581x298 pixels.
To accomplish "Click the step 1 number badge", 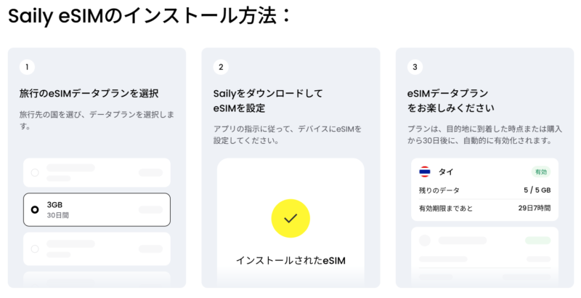I will (27, 68).
